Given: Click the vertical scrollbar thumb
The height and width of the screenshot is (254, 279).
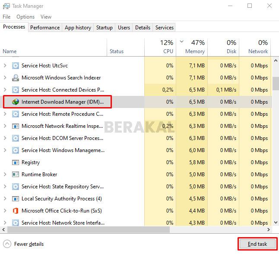Looking at the screenshot, I should coord(276,84).
